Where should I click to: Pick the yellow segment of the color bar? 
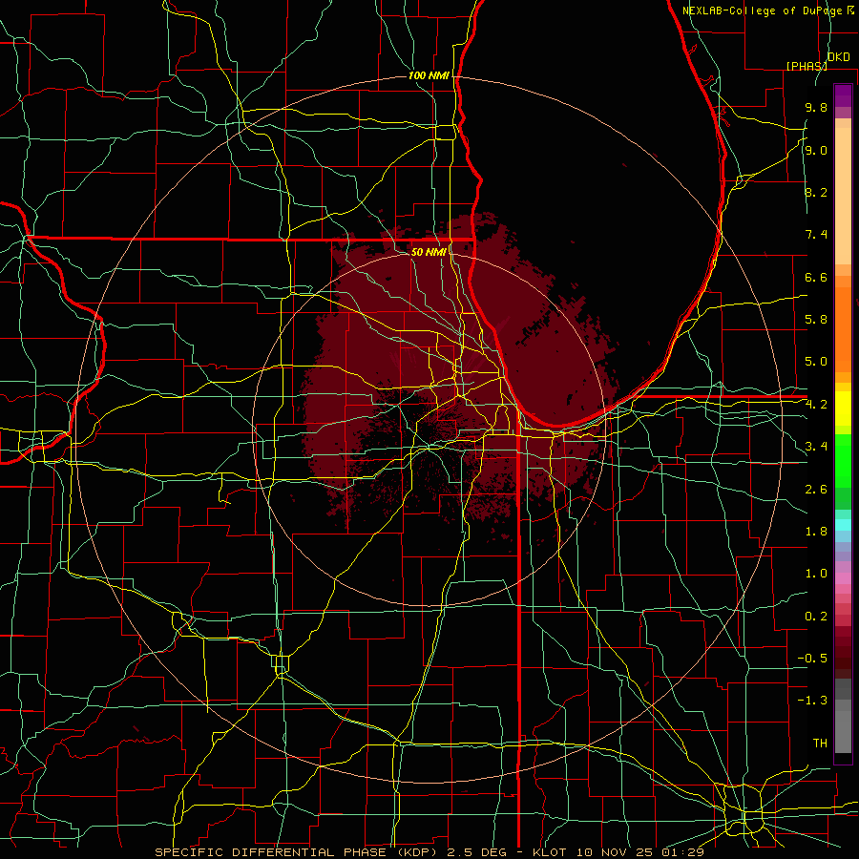coord(843,409)
